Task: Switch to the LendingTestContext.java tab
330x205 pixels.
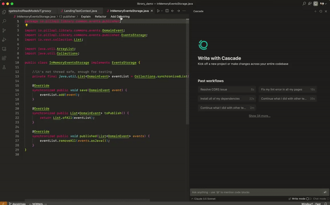Action: 80,11
